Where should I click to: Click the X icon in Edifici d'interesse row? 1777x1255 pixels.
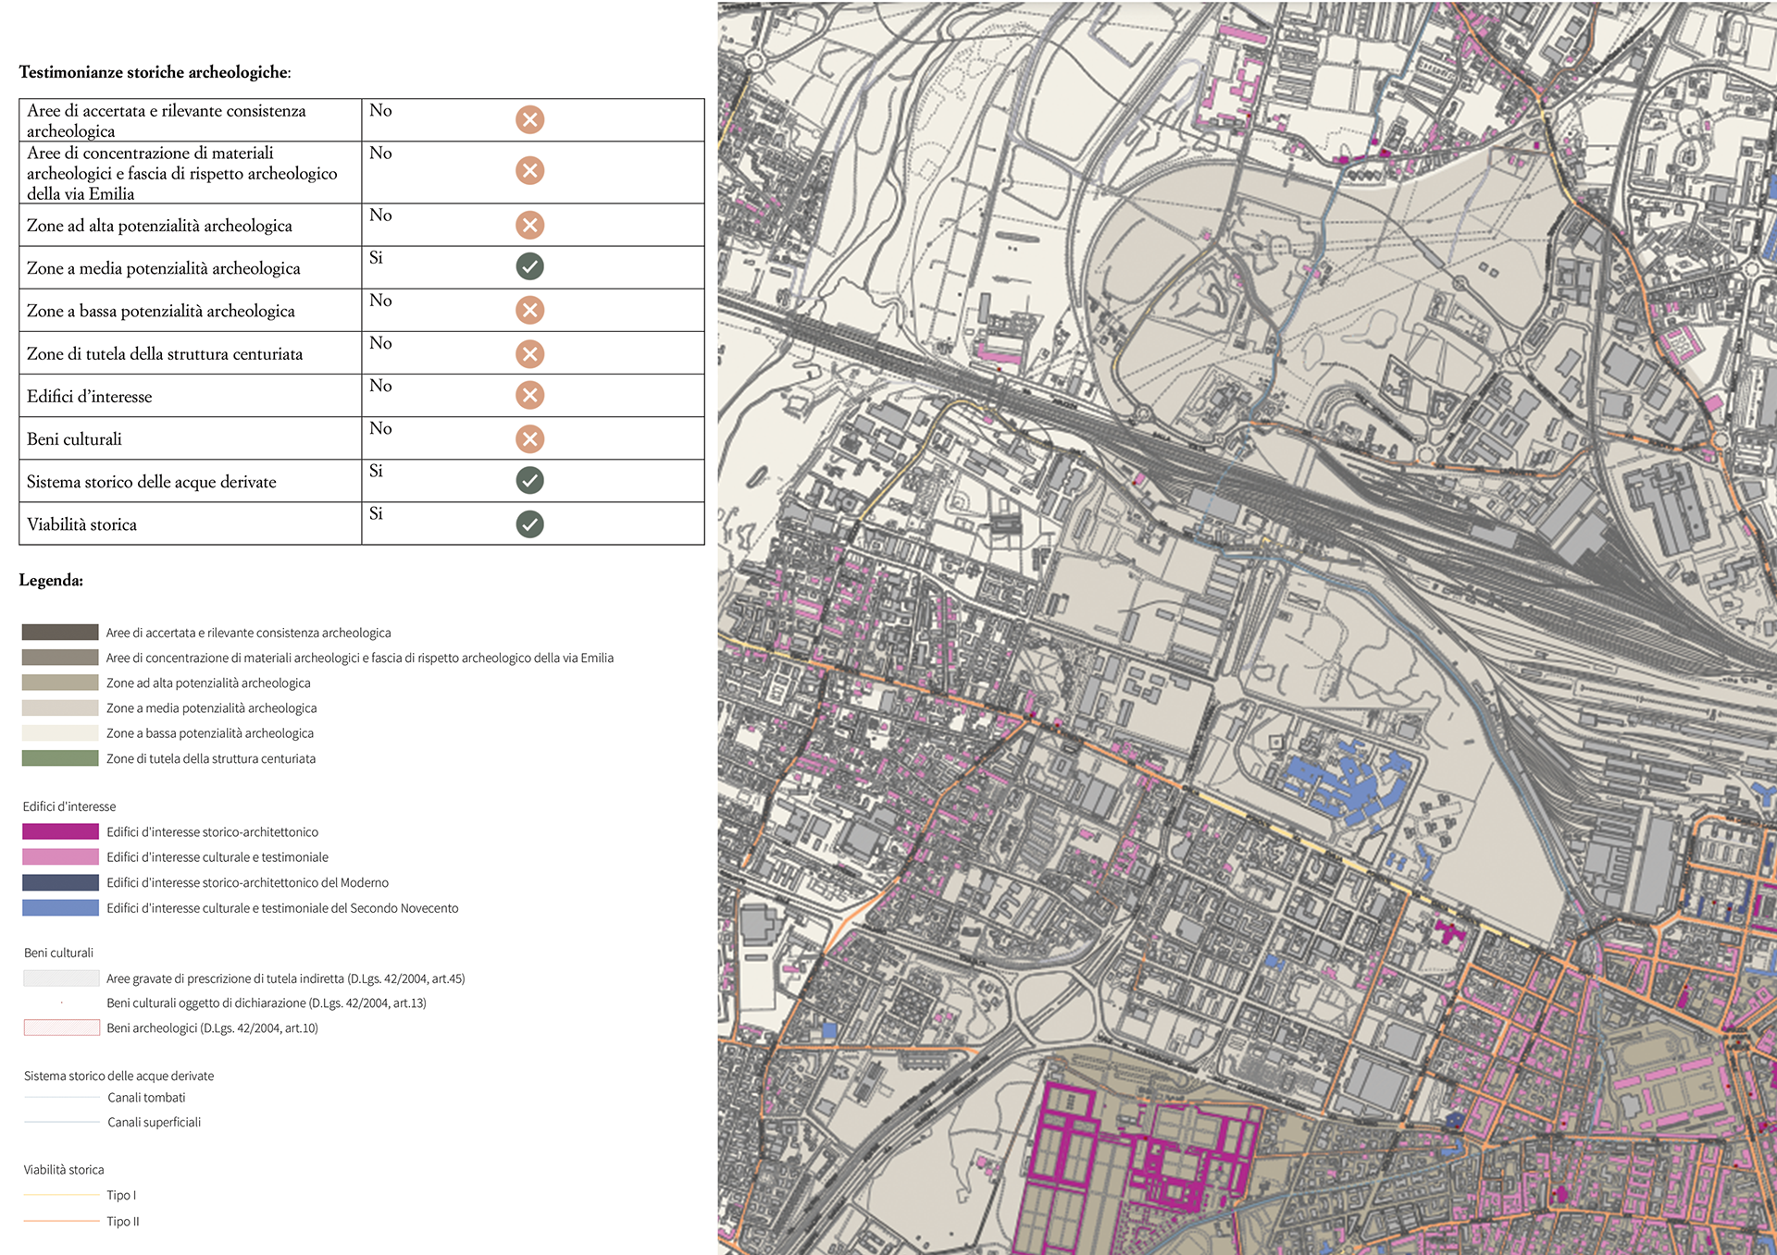click(529, 395)
